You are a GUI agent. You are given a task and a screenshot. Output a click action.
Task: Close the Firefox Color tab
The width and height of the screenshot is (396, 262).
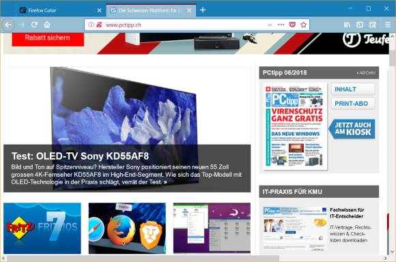[x=99, y=10]
